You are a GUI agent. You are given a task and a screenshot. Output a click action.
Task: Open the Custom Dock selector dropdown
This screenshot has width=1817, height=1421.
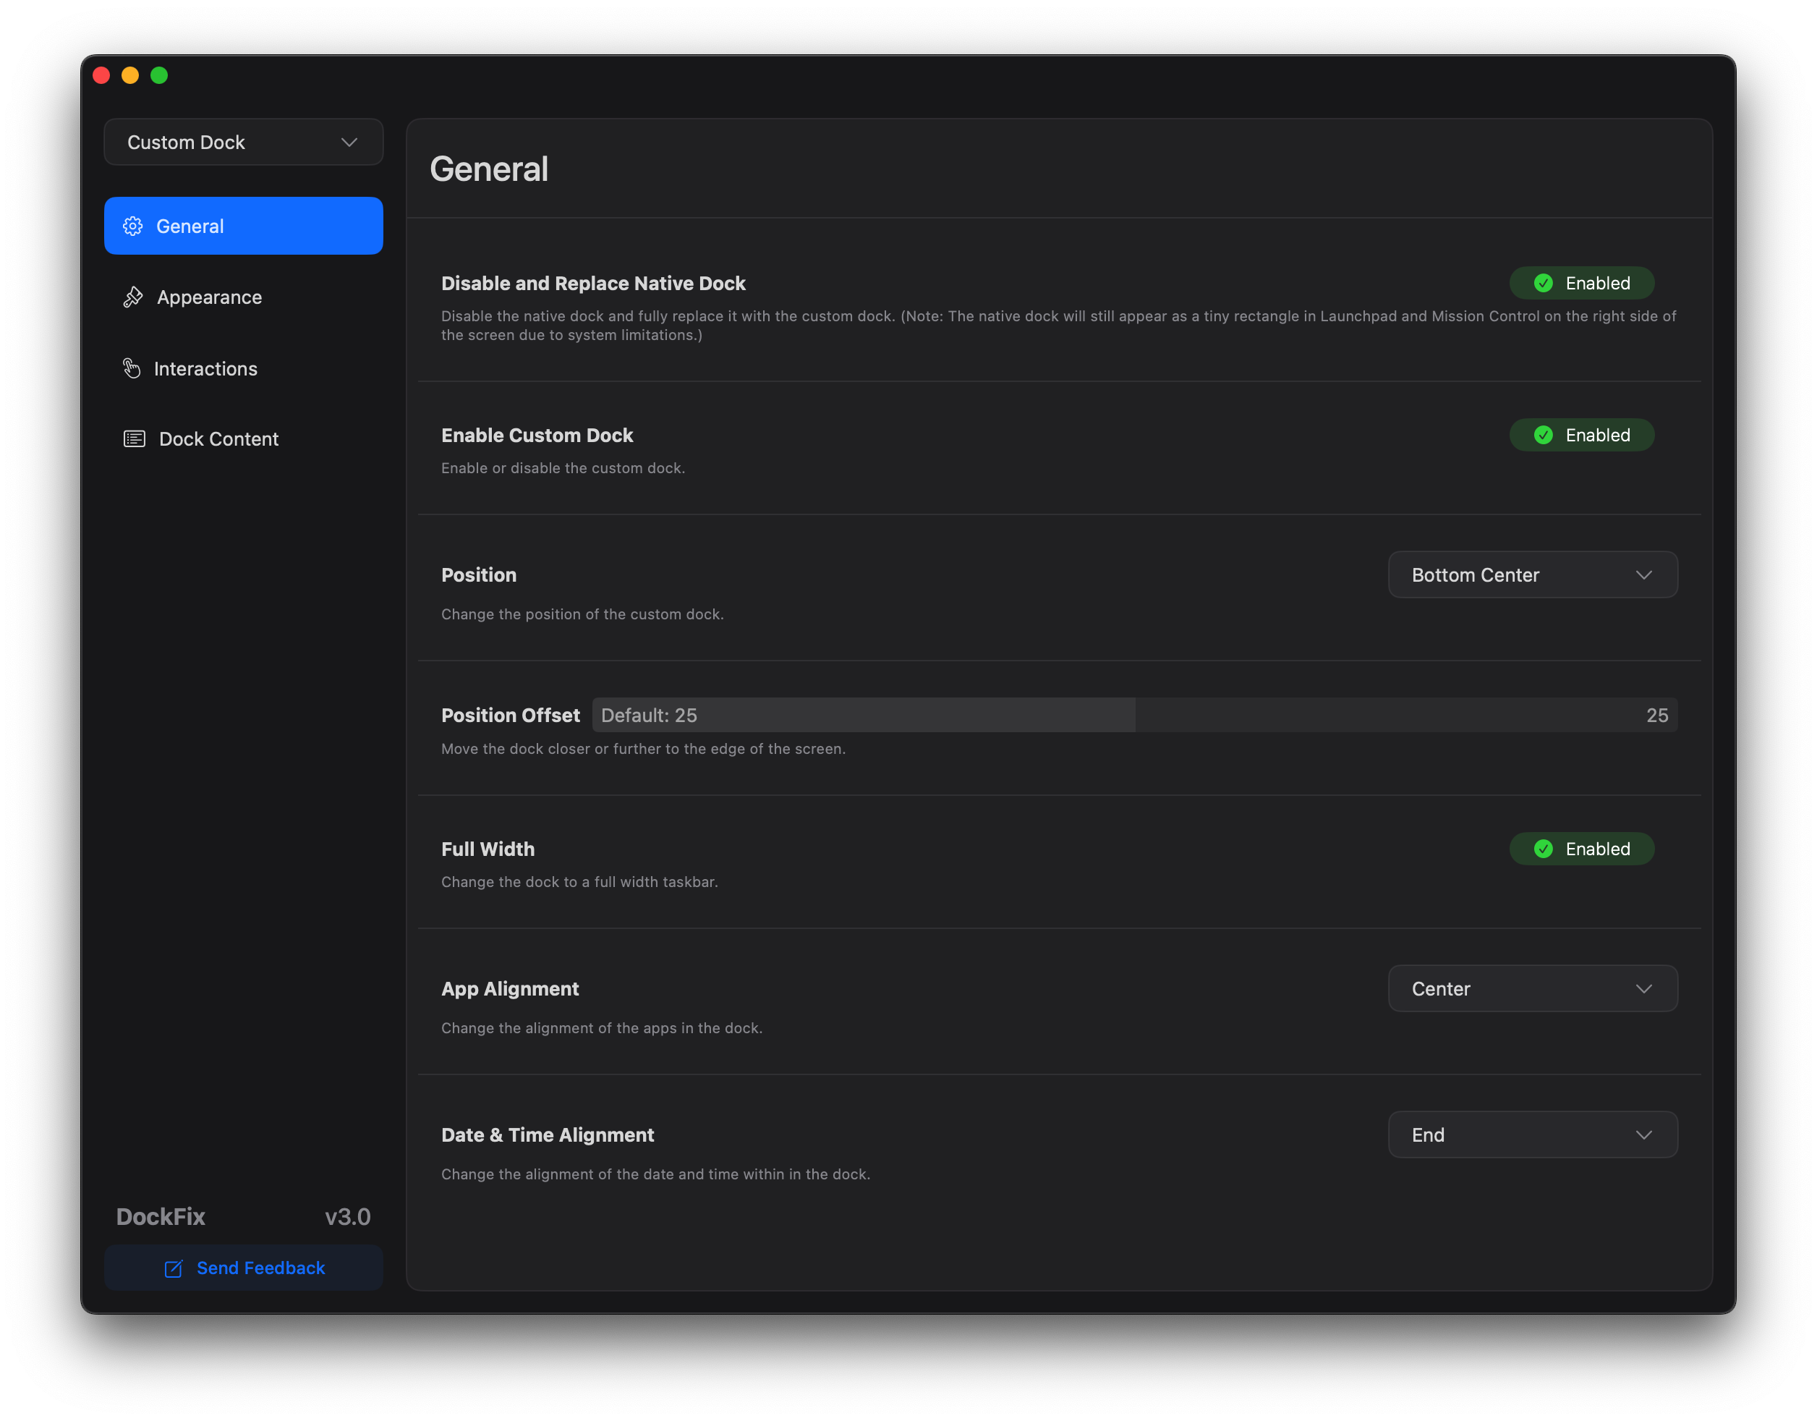(x=243, y=143)
